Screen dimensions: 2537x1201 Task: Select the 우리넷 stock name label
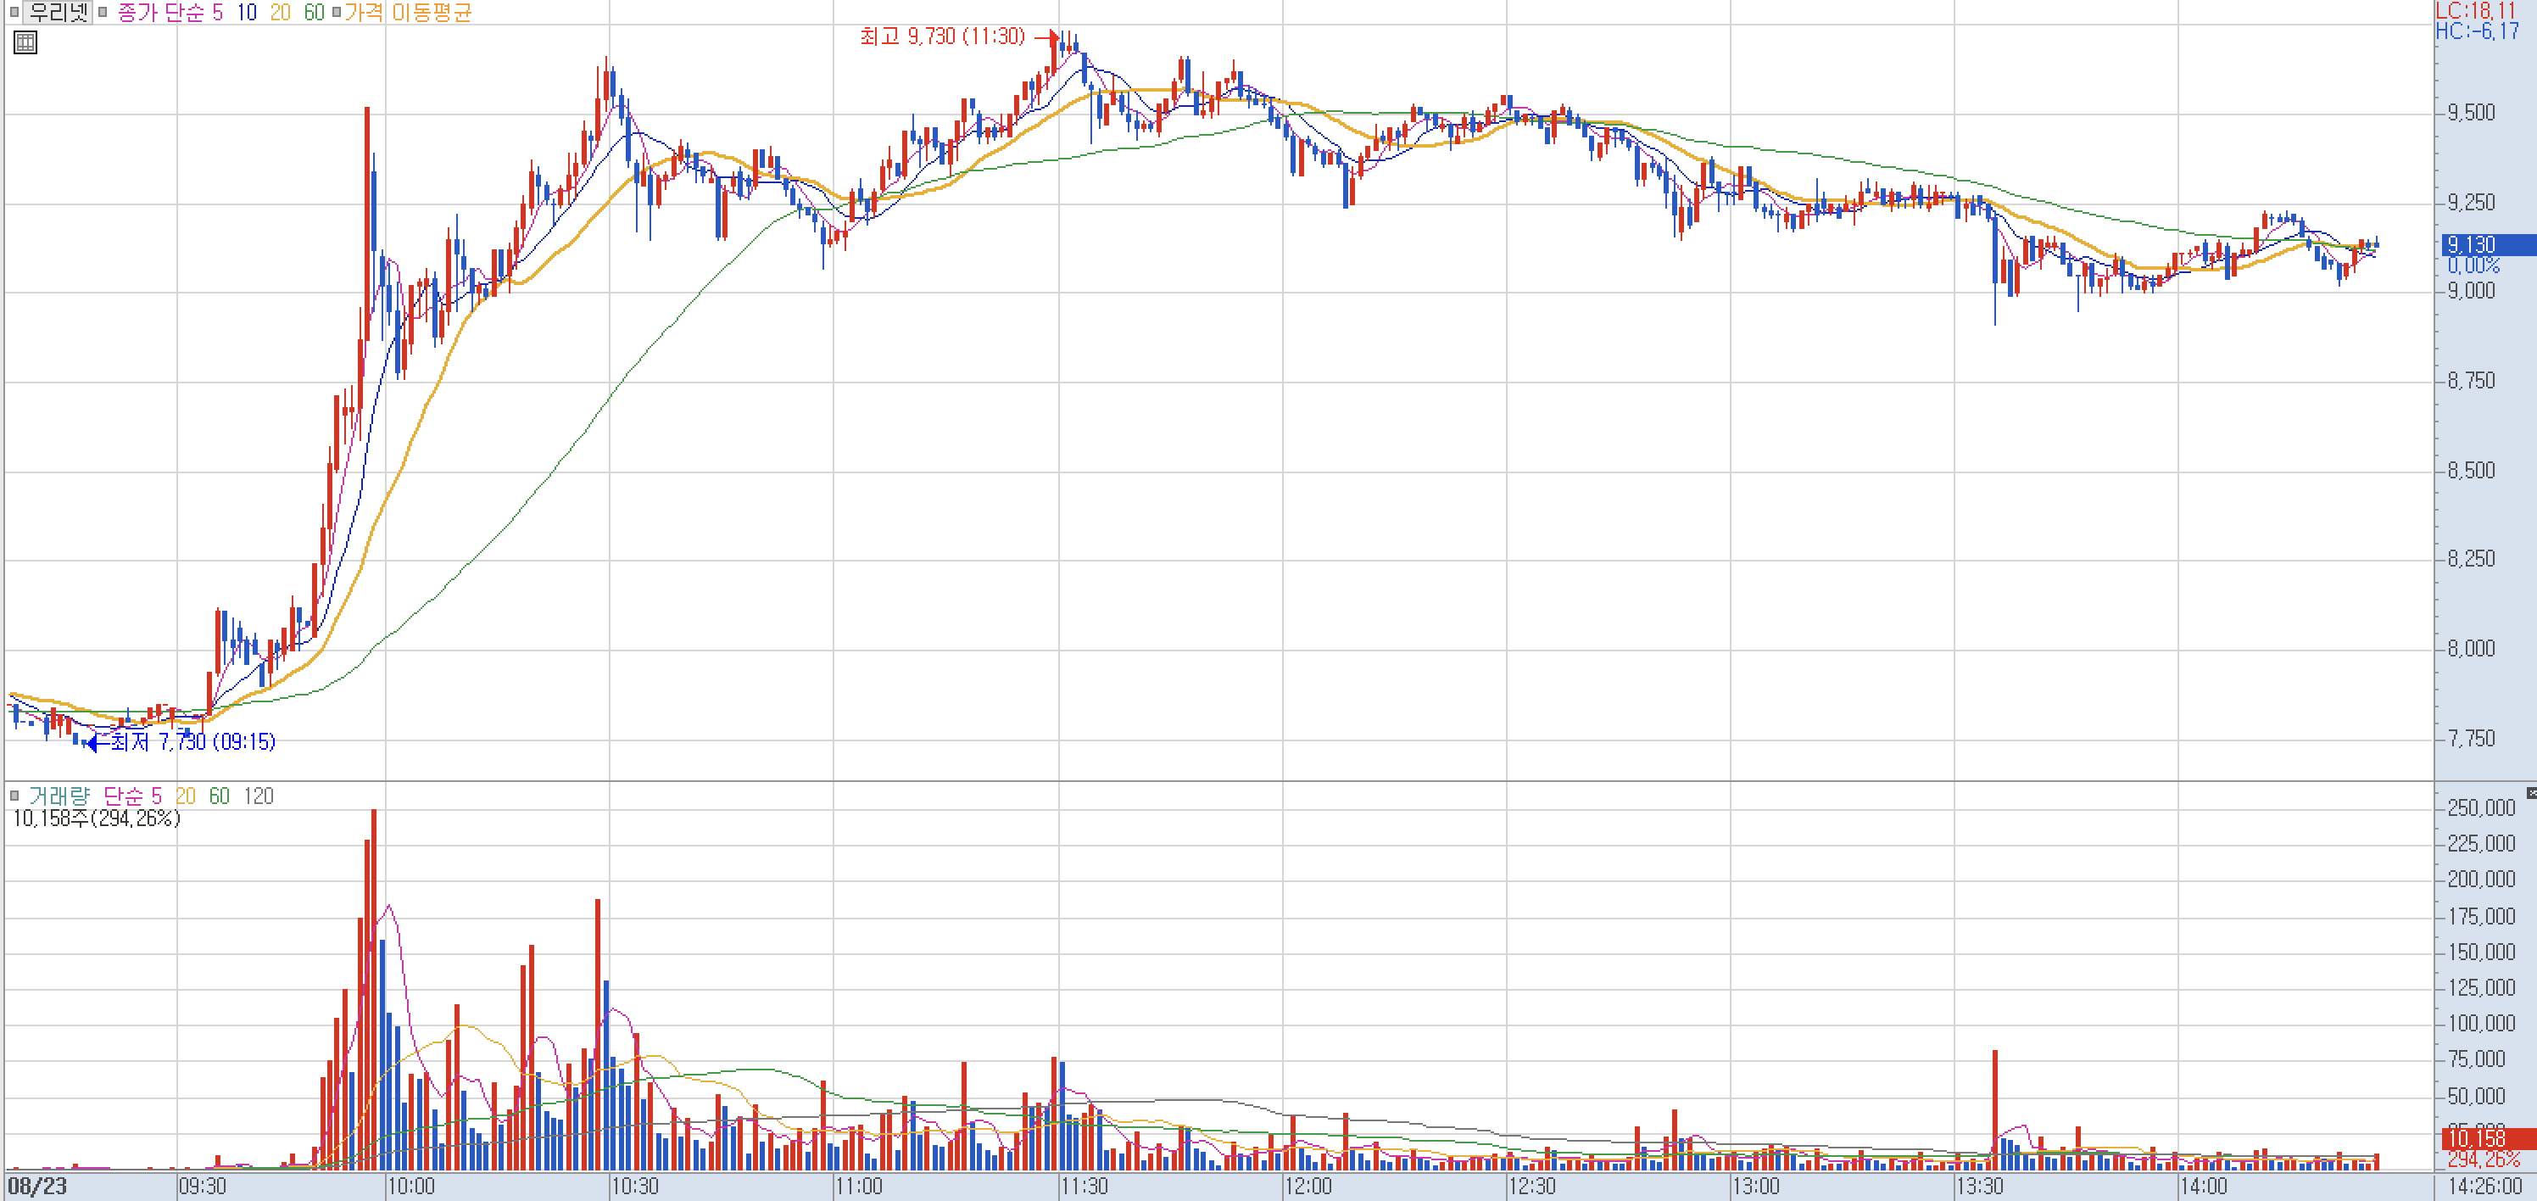click(57, 12)
